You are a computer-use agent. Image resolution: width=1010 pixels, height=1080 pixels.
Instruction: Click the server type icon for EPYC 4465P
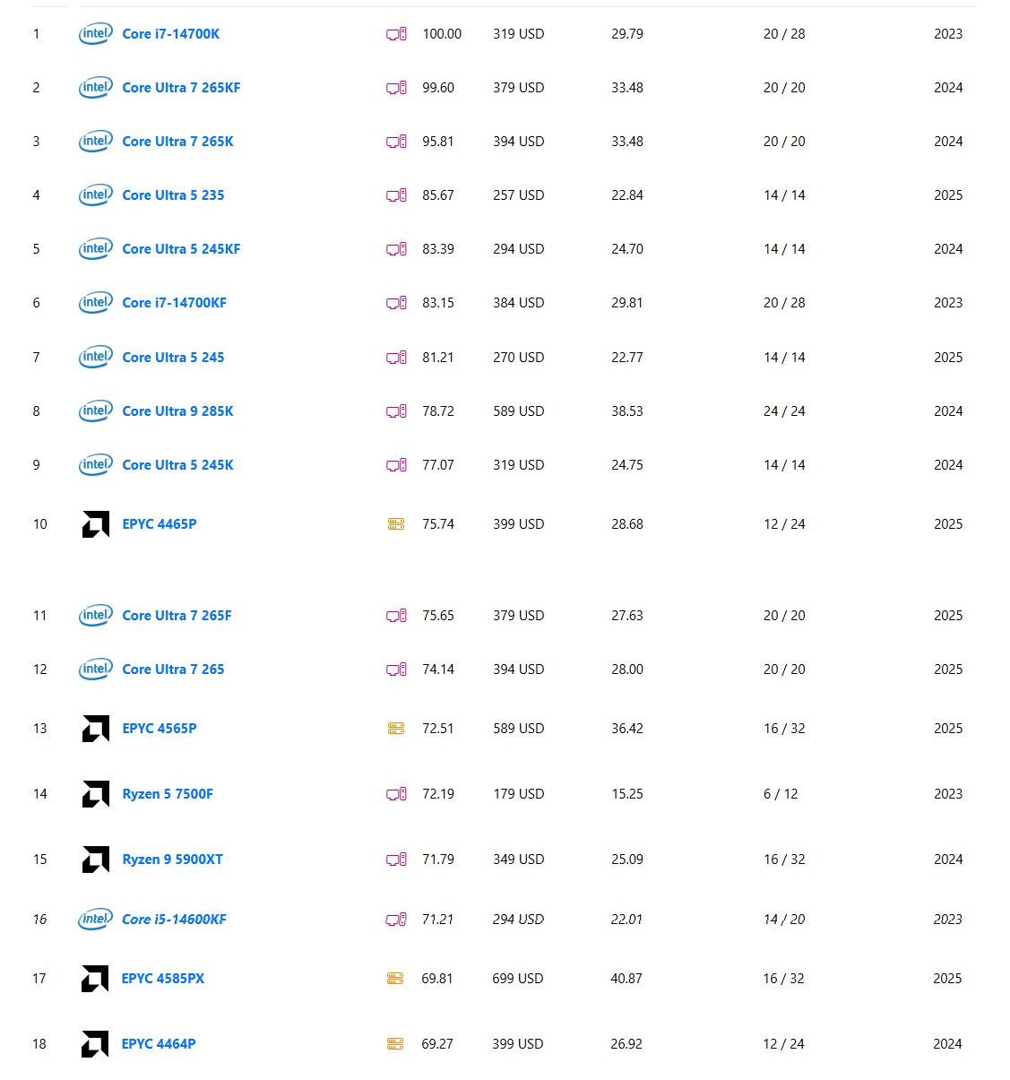pos(396,524)
